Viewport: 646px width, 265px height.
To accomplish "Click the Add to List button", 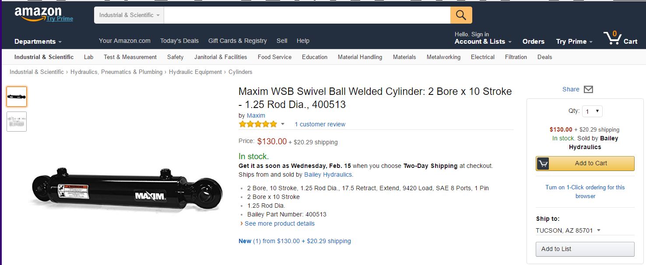I will 585,249.
